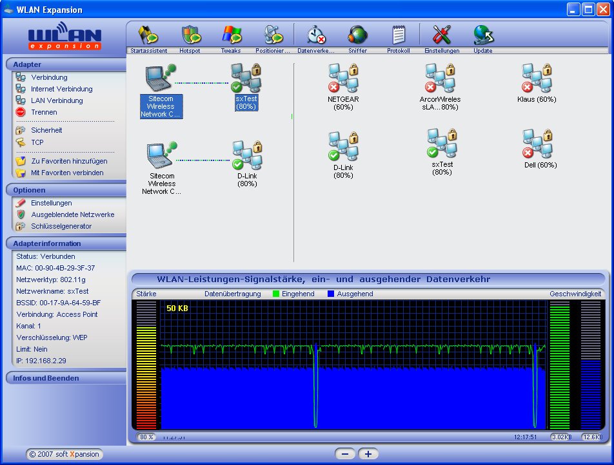
Task: Collapse the Adapter panel header
Action: coord(66,64)
